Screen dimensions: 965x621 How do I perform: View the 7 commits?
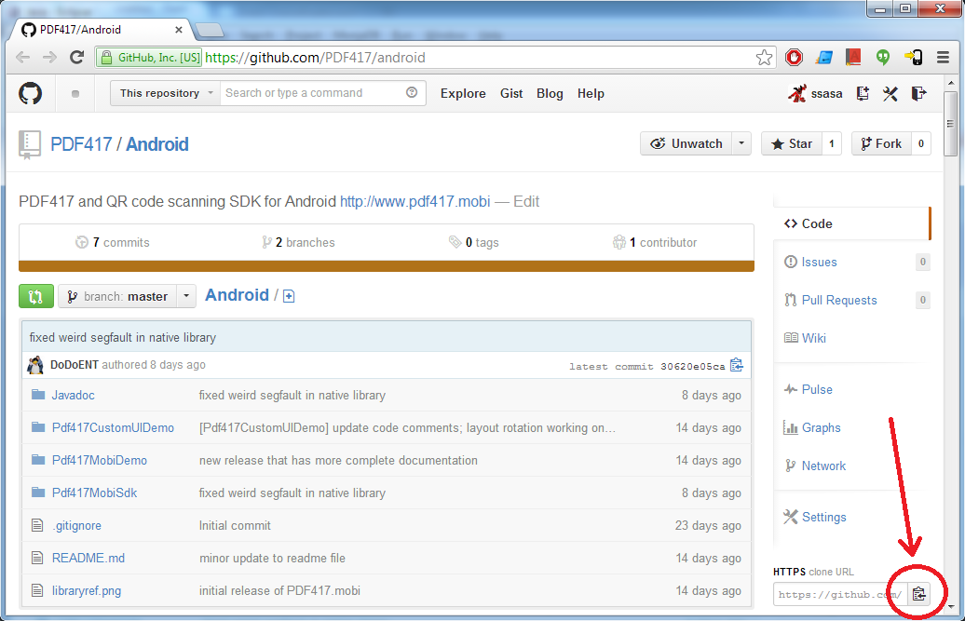113,242
